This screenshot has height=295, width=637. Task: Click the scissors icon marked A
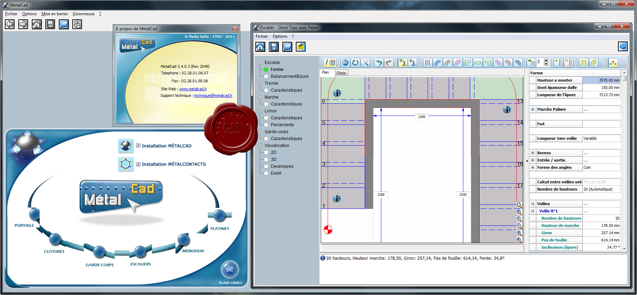402,63
